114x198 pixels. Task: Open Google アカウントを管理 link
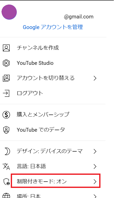coord(53,27)
